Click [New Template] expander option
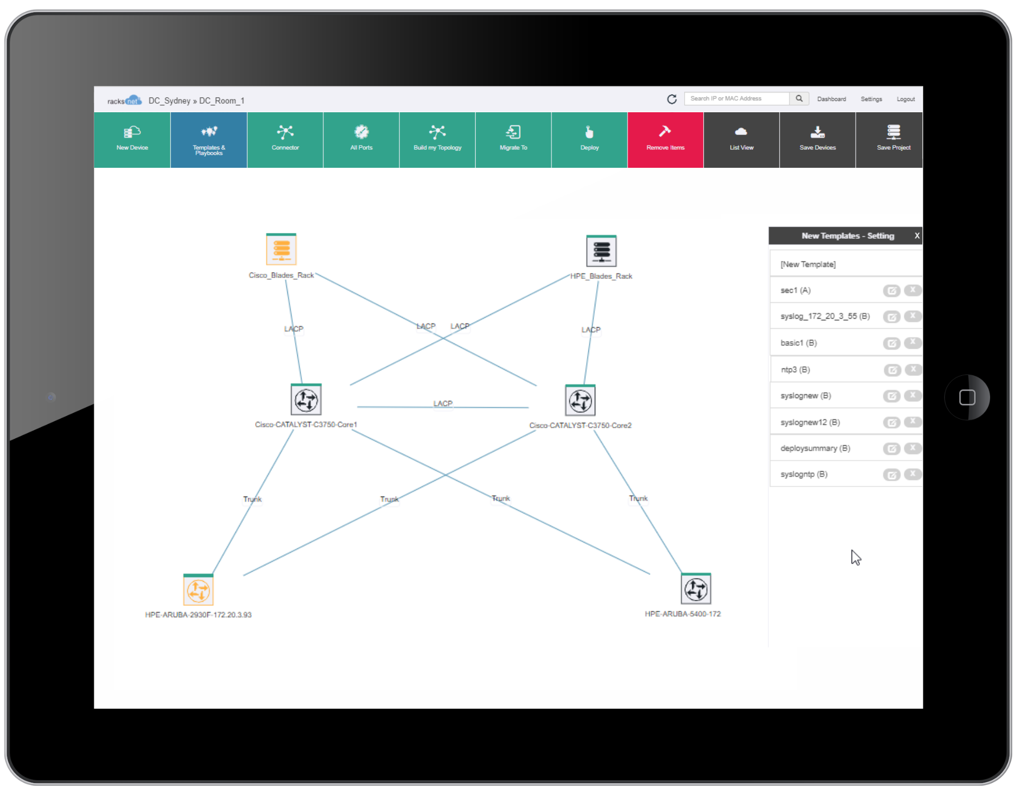The width and height of the screenshot is (1016, 794). pos(812,263)
